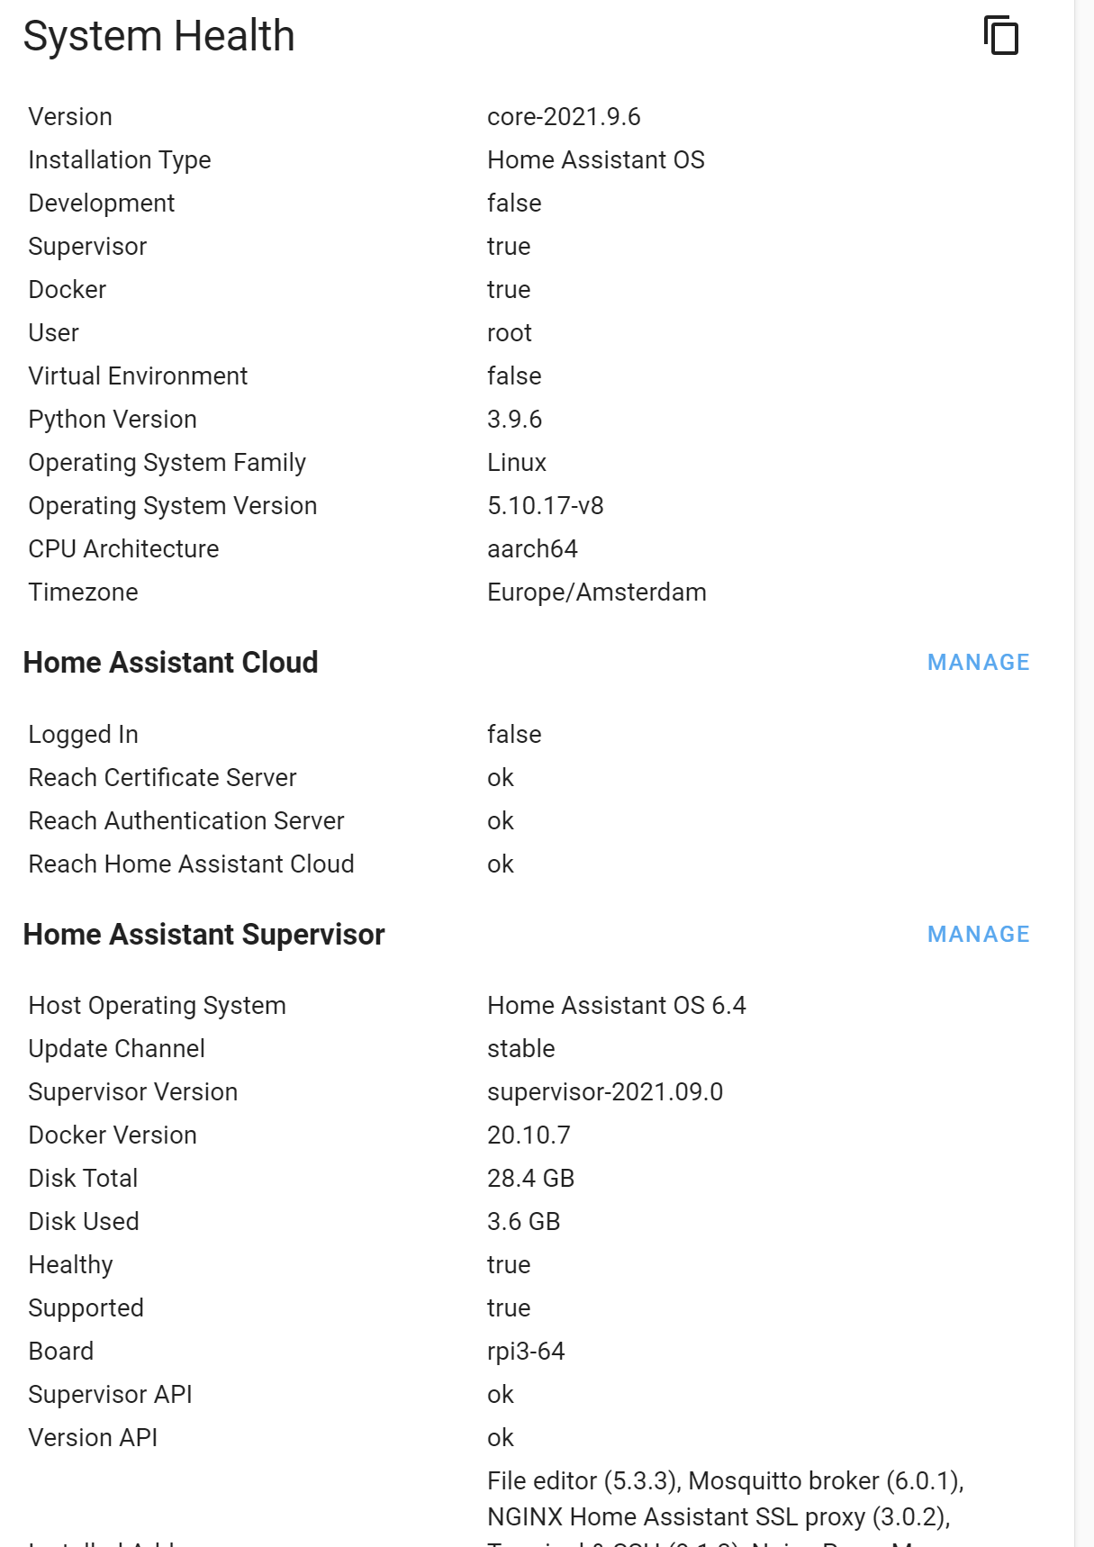Image resolution: width=1094 pixels, height=1547 pixels.
Task: Select the Europe/Amsterdam timezone value
Action: coord(596,592)
